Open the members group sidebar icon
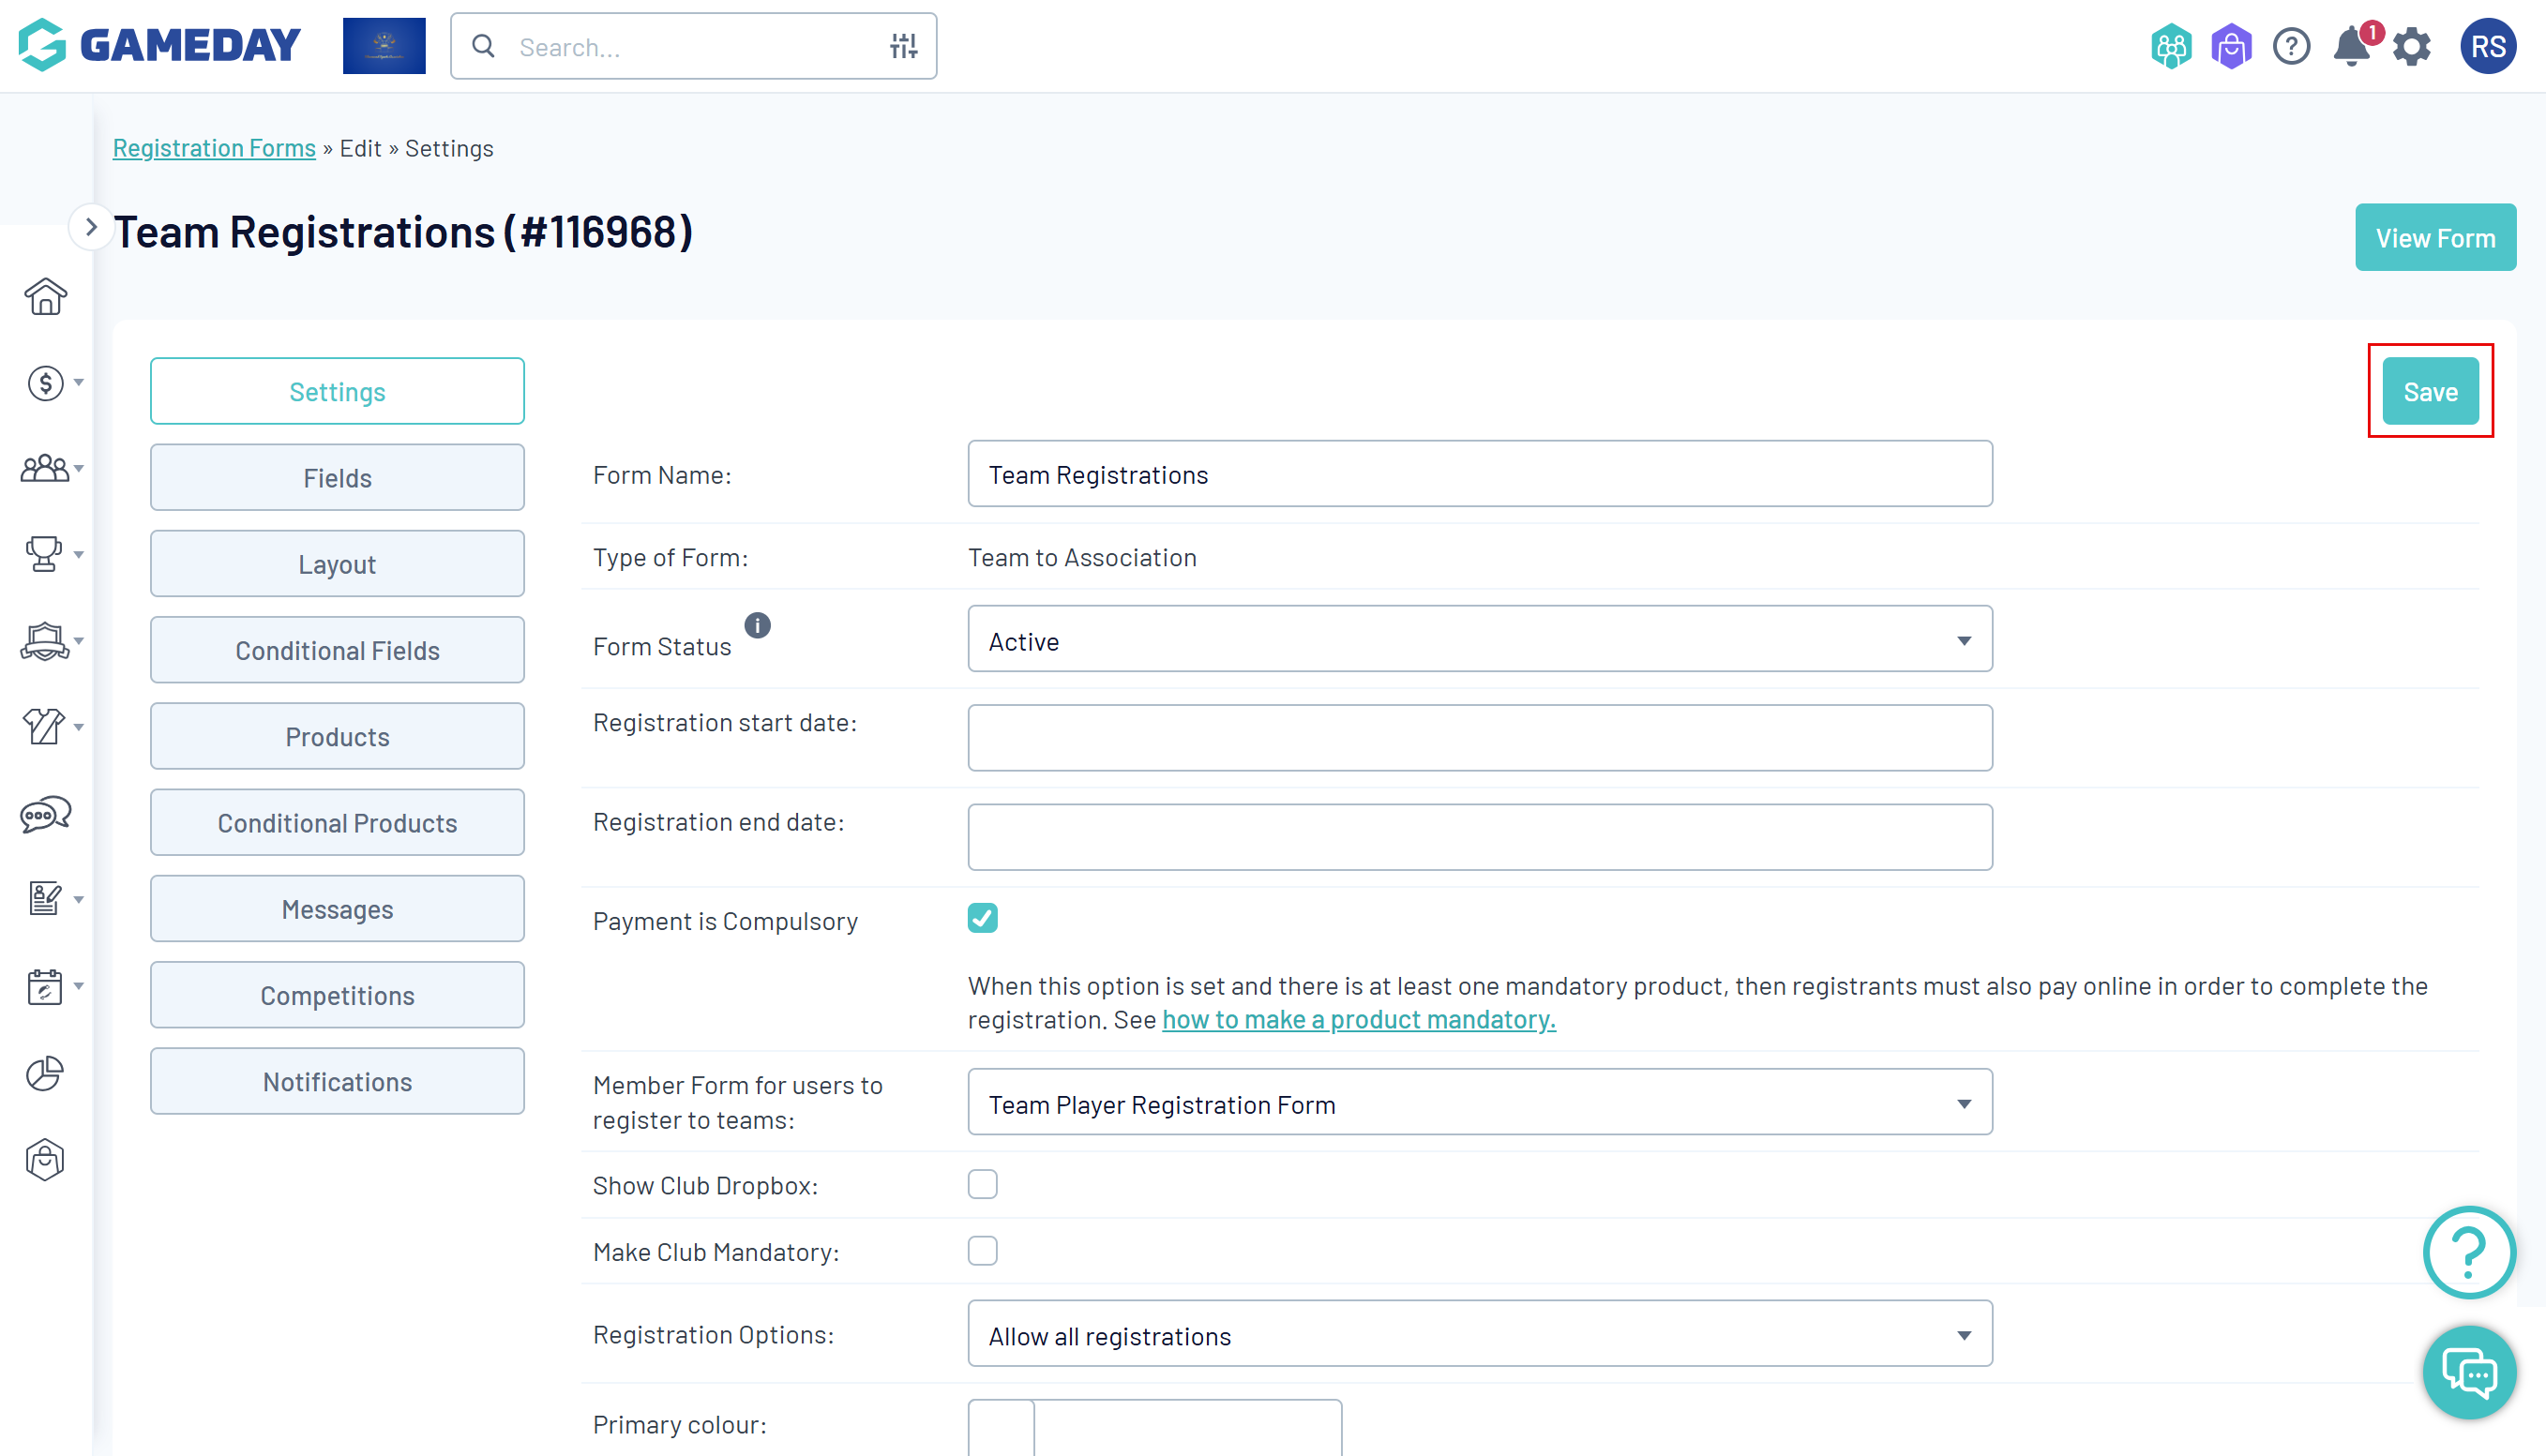Screen dimensions: 2546x1456 (43, 468)
